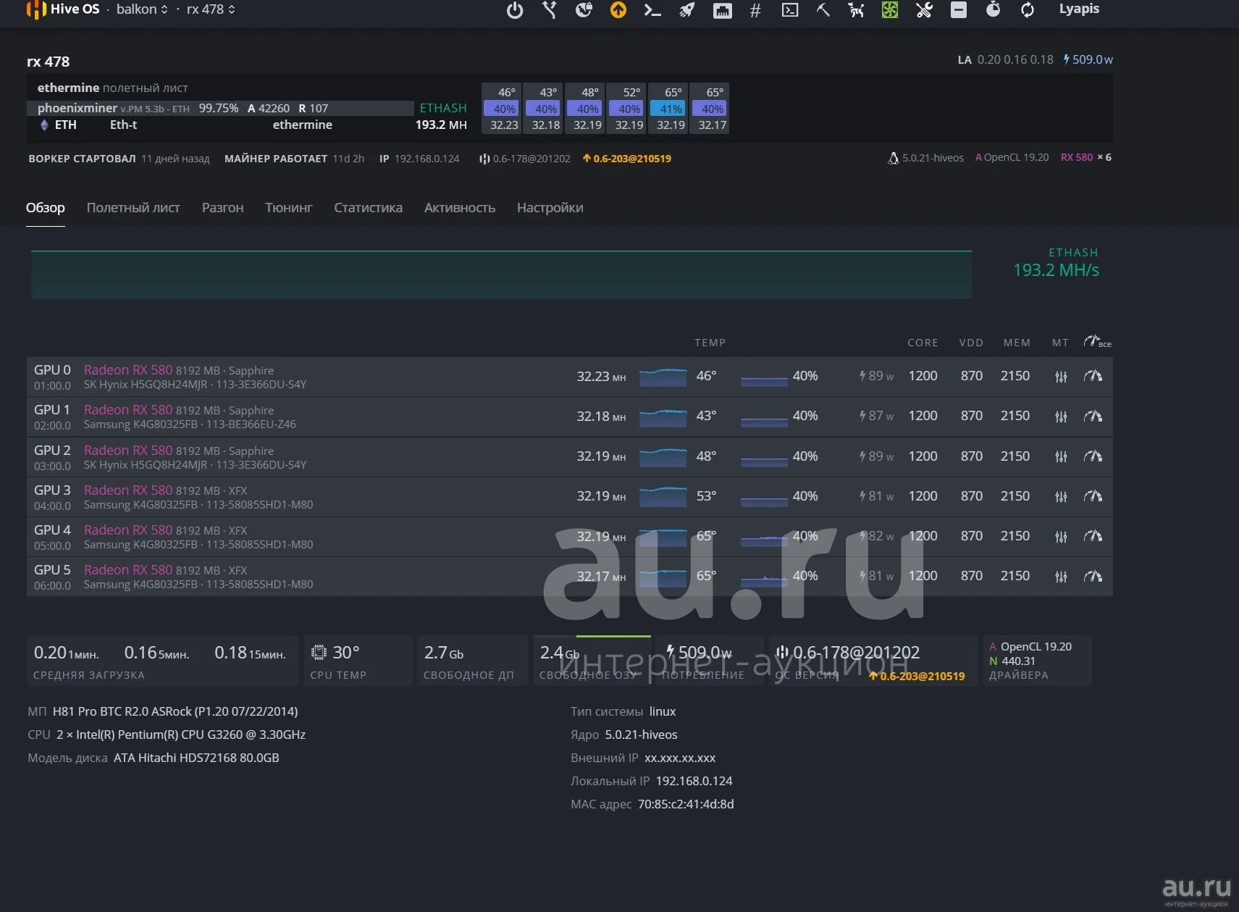Click the 0.6-203@210519 update under ОС версия
Image resolution: width=1239 pixels, height=912 pixels.
pos(917,676)
